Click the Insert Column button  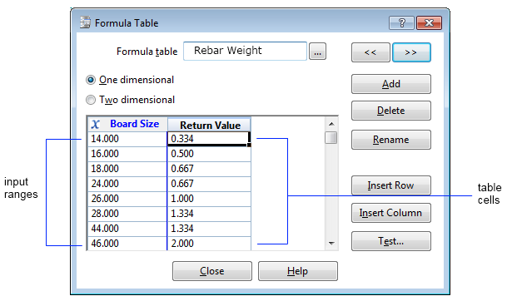(391, 213)
